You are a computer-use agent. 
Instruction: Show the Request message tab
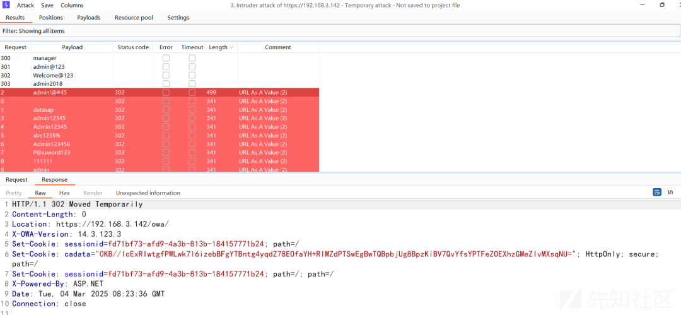(x=16, y=180)
